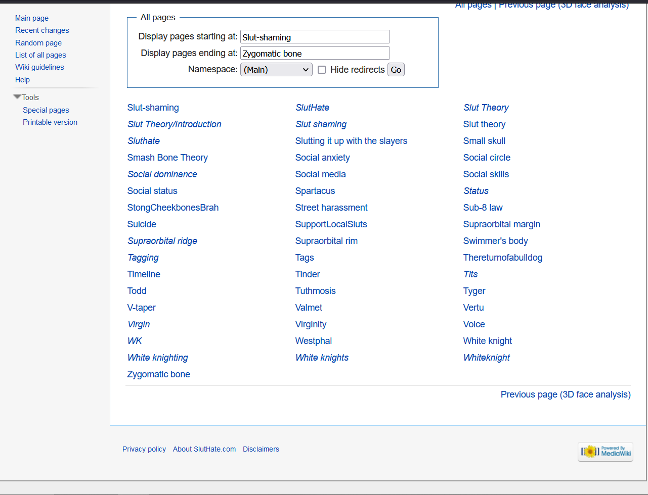648x495 pixels.
Task: Open the Tyger page
Action: (x=474, y=291)
